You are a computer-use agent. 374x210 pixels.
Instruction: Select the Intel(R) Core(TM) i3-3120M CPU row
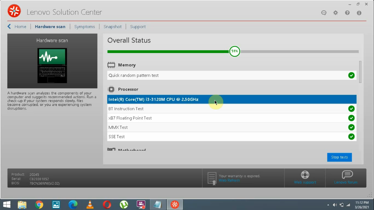coord(232,99)
